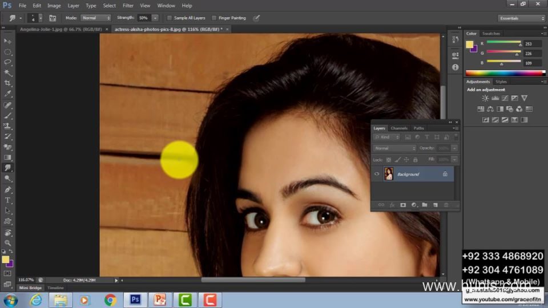The width and height of the screenshot is (548, 308).
Task: Select the Horizontal Type tool
Action: tap(7, 200)
